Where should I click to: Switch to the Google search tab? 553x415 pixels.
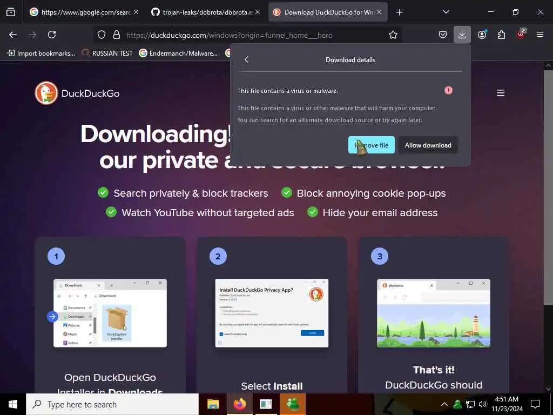coord(84,12)
